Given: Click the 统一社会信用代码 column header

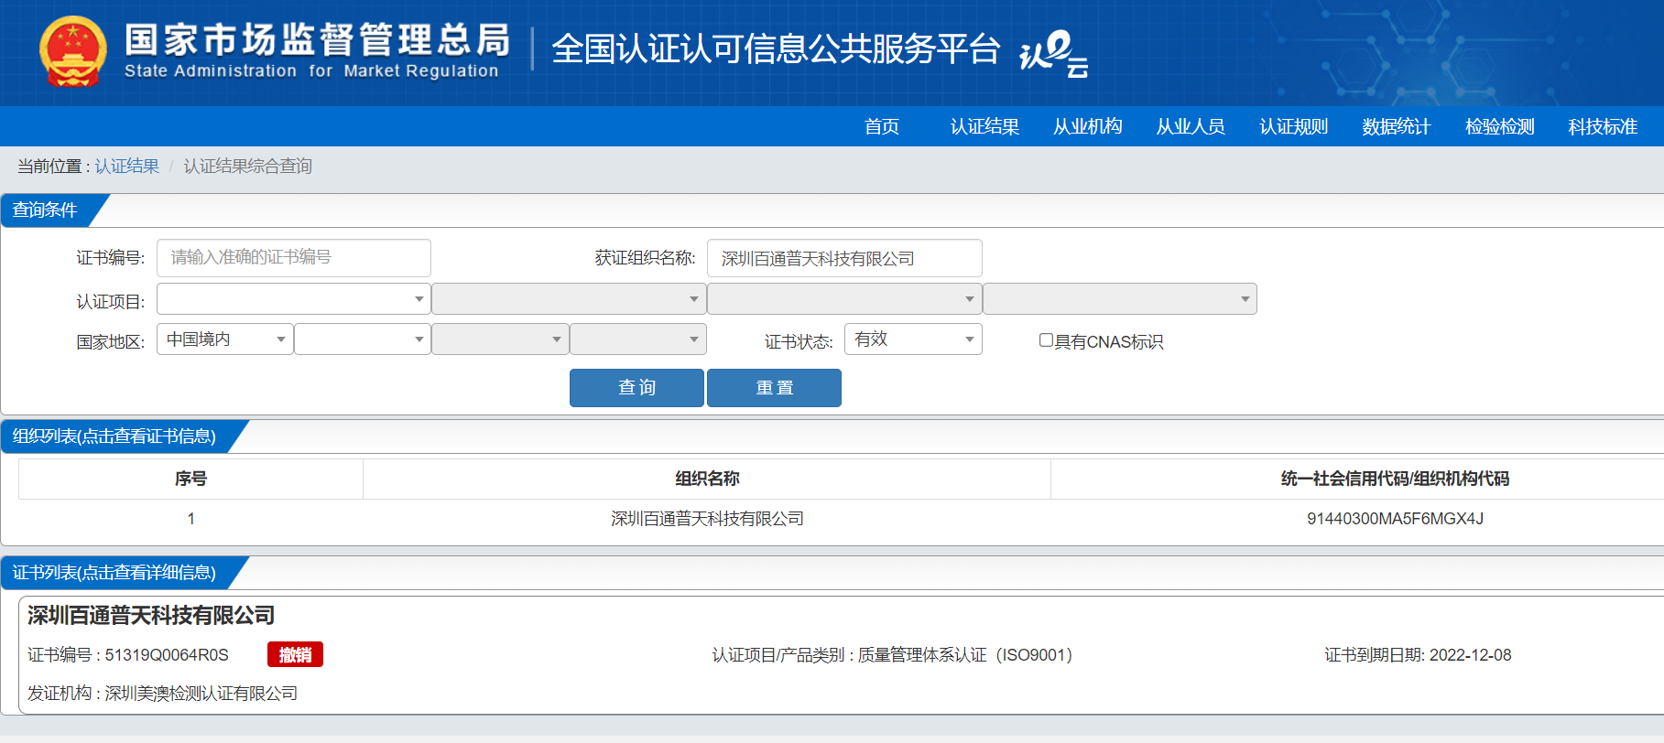Looking at the screenshot, I should click(1395, 479).
